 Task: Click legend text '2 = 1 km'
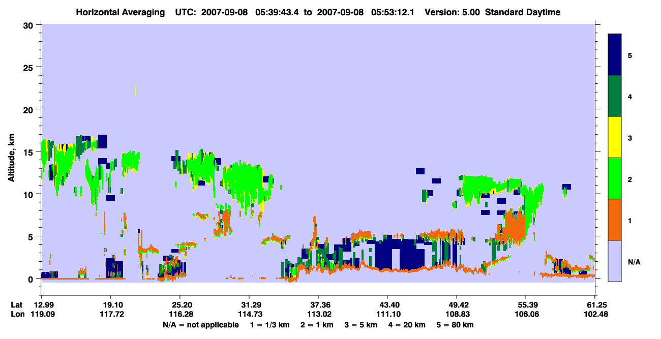point(318,325)
